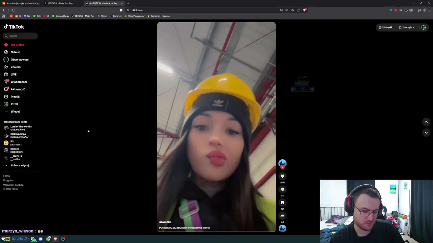Open followed account Blakuxpompa
The height and width of the screenshot is (243, 433).
(x=16, y=135)
